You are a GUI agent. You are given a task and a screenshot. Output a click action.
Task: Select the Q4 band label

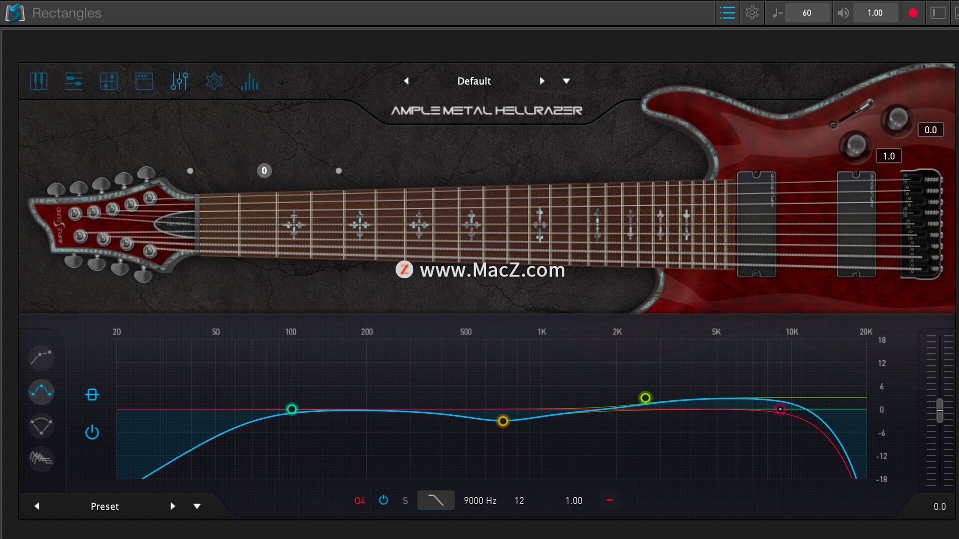(360, 501)
